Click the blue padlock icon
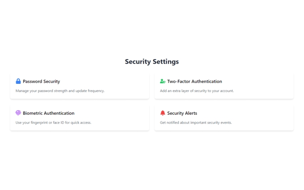 click(x=18, y=81)
